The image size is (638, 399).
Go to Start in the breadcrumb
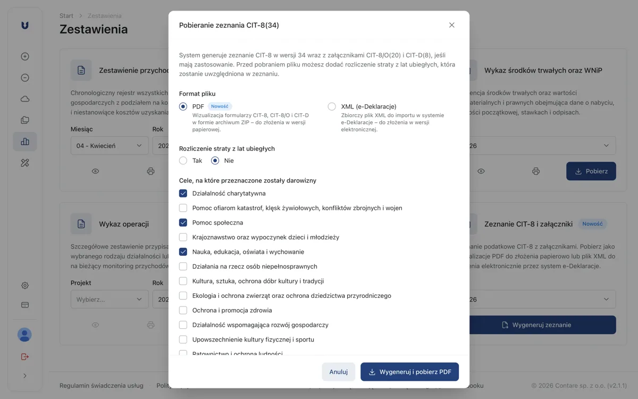[66, 16]
